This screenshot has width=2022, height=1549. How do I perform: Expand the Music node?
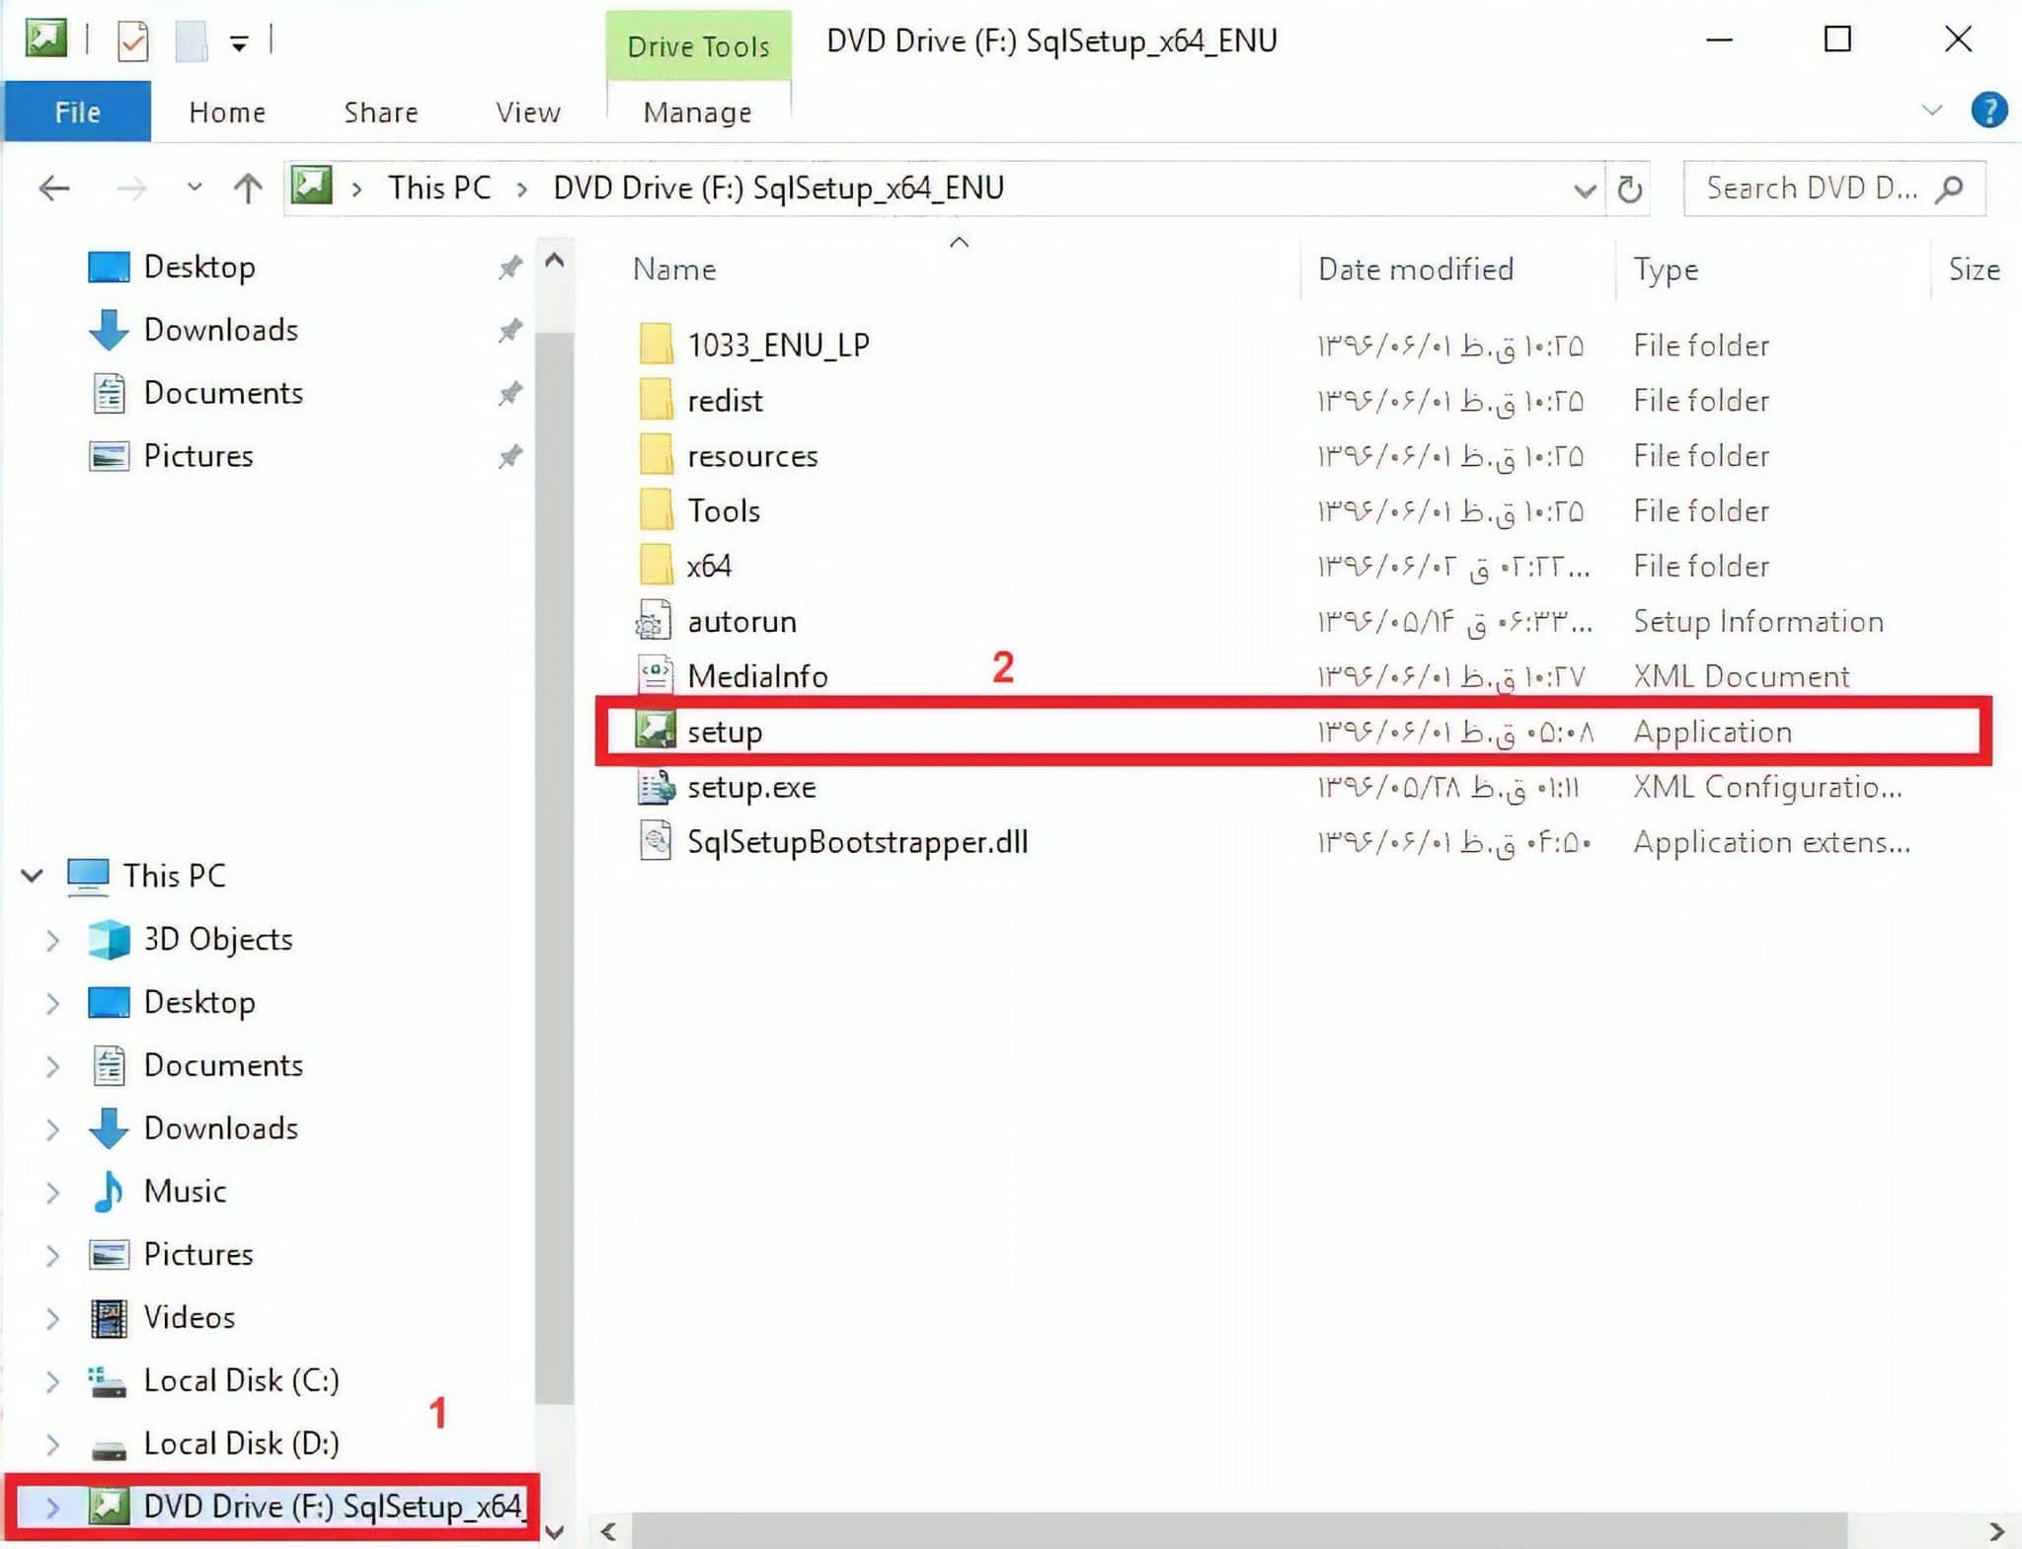pos(52,1192)
